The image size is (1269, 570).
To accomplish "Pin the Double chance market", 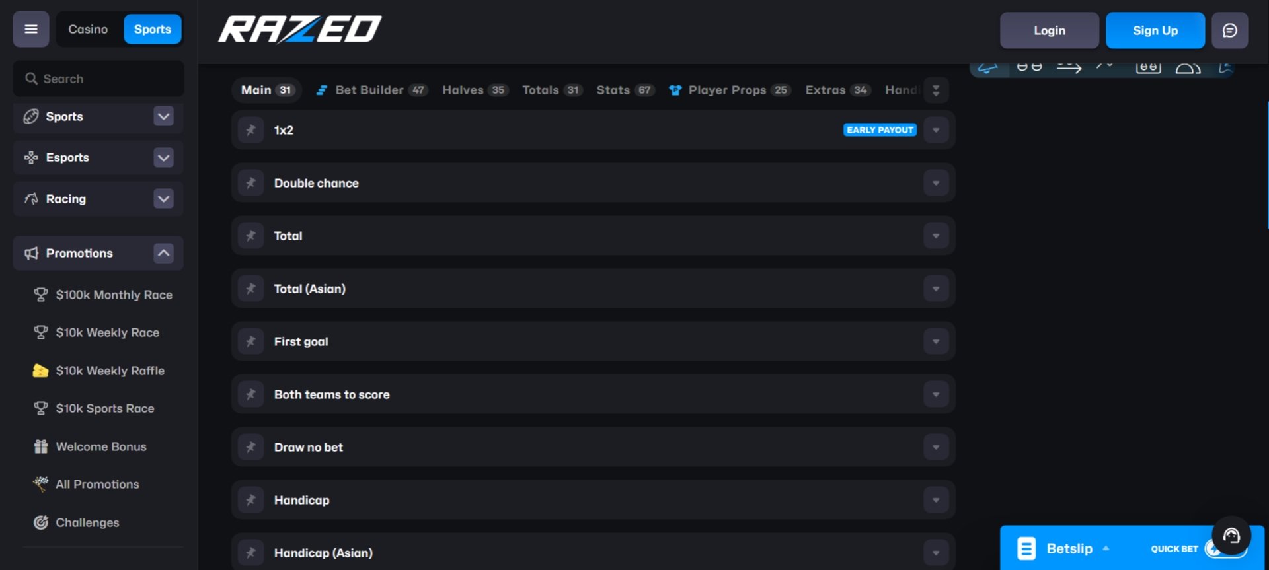I will [x=251, y=183].
